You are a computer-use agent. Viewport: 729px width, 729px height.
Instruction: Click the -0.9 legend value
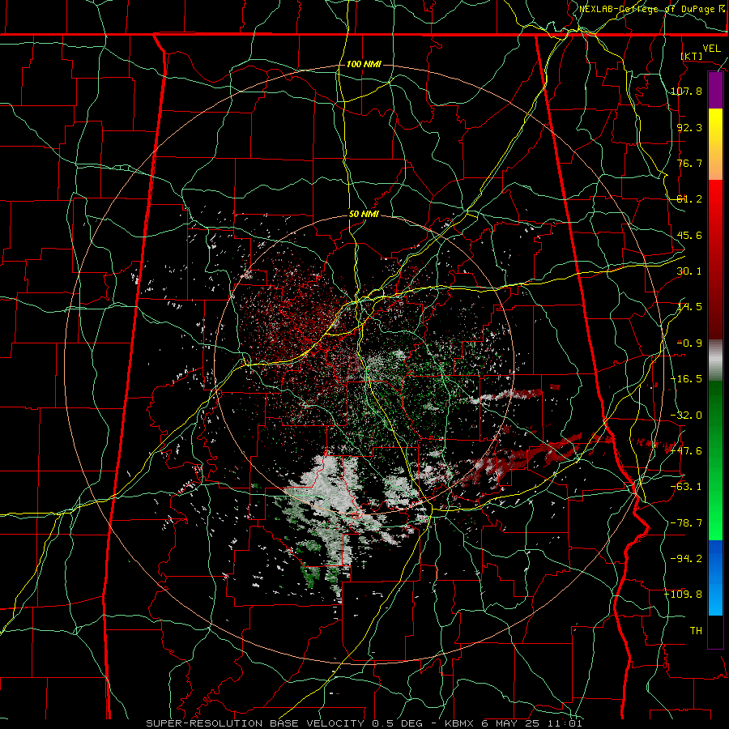click(x=689, y=343)
